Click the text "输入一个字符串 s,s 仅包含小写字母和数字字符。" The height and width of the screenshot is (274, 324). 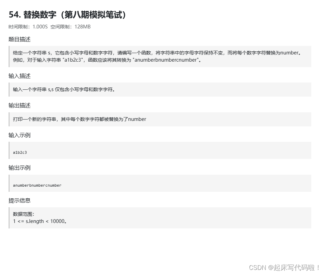pos(64,89)
